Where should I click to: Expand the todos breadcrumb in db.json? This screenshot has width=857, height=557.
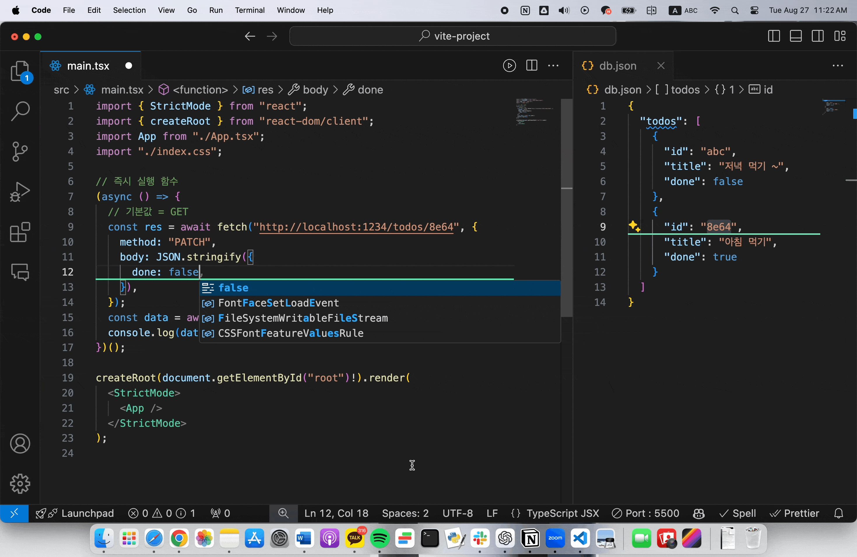coord(685,90)
